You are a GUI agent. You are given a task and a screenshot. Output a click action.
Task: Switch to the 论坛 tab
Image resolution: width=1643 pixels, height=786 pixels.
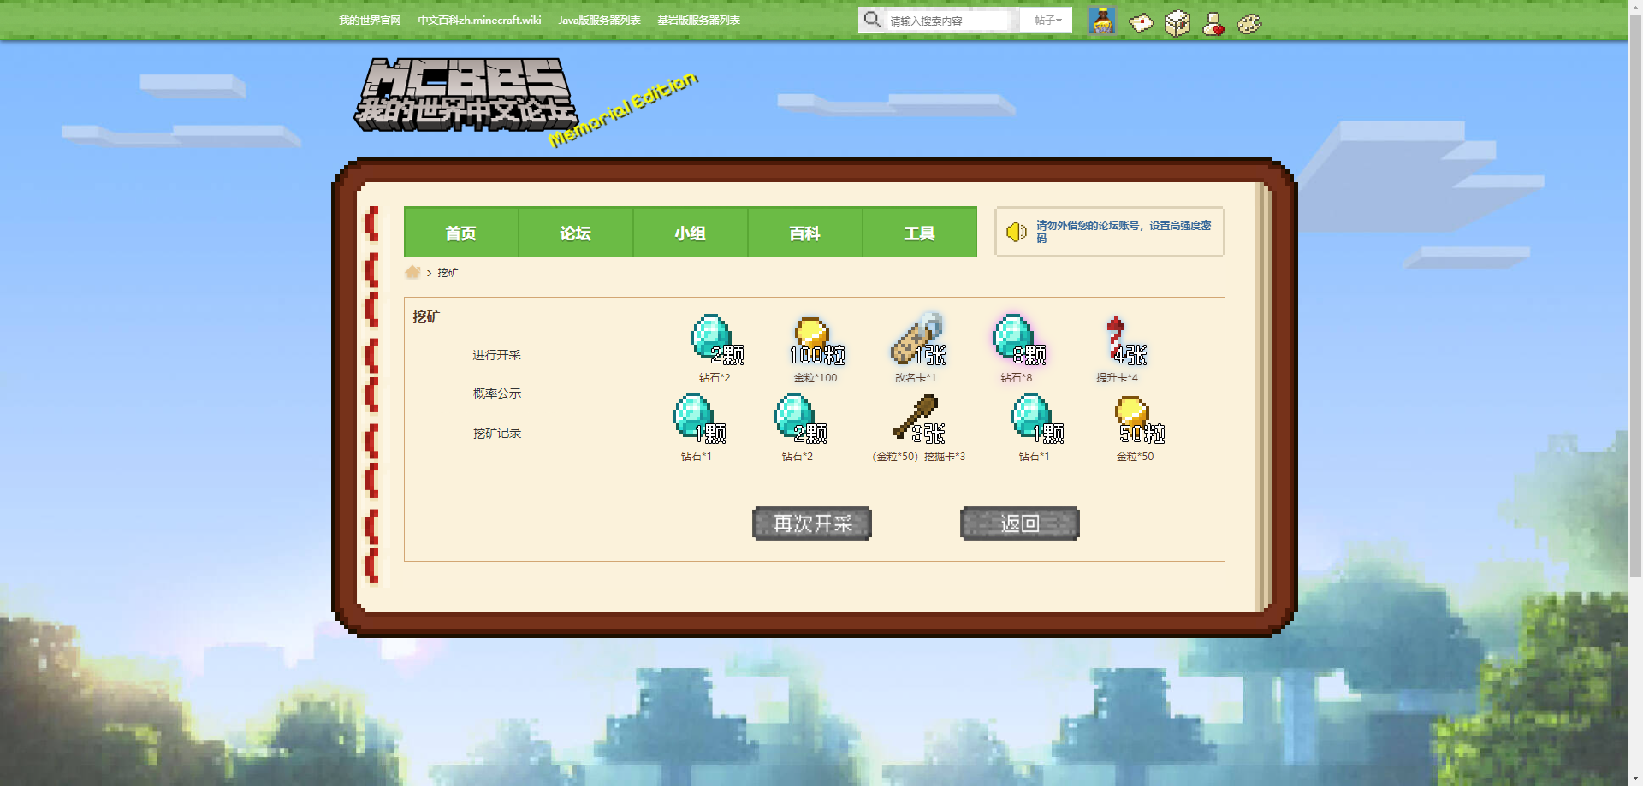[576, 233]
